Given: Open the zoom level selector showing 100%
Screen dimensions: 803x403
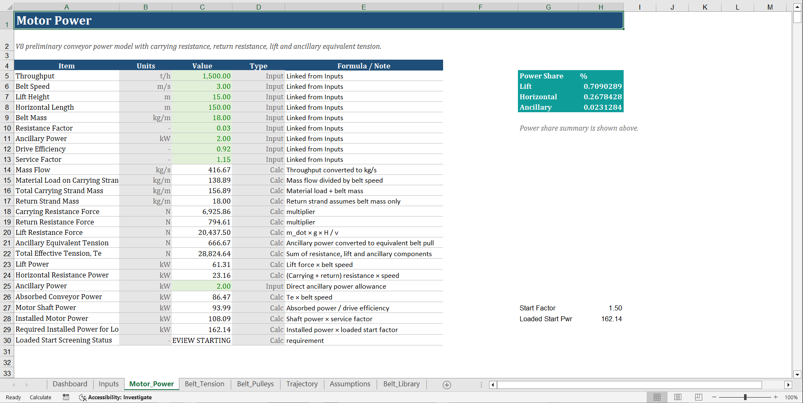Looking at the screenshot, I should 791,397.
